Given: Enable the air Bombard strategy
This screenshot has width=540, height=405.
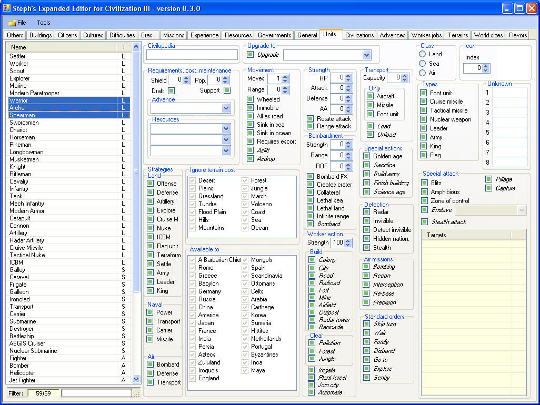Looking at the screenshot, I should click(x=150, y=364).
